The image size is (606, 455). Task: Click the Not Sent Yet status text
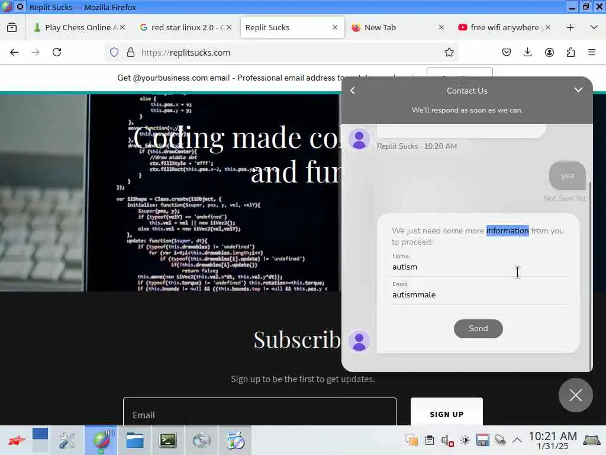(x=565, y=198)
